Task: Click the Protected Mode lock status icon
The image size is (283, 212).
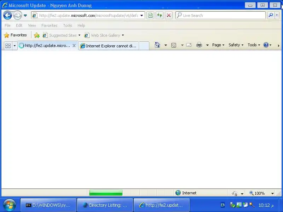Action: click(235, 193)
